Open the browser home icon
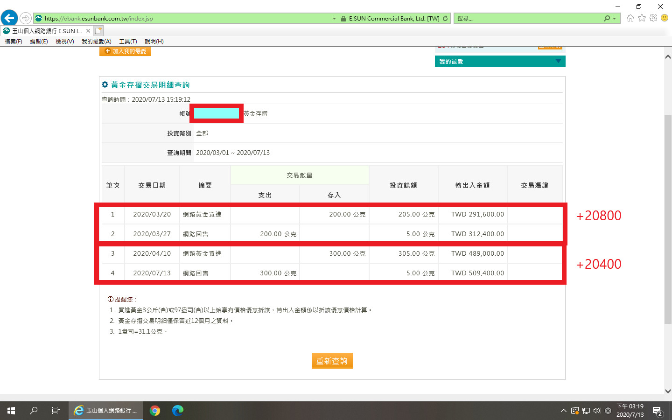 point(630,18)
